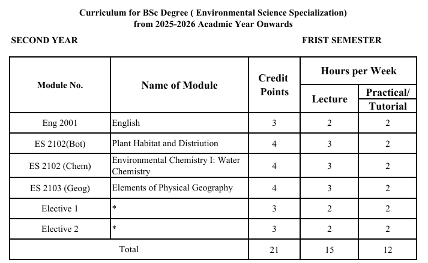Viewport: 428px width, 263px height.
Task: Click the ES 2103 (Geog) cell
Action: pyautogui.click(x=60, y=188)
